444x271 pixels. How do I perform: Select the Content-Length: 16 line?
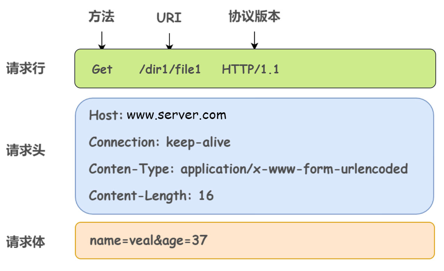point(151,195)
